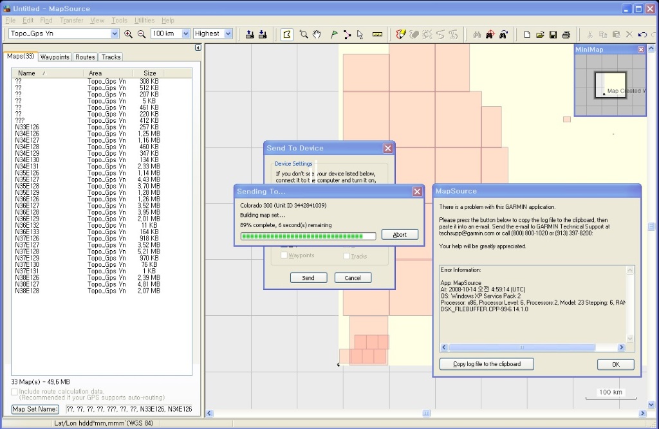Click the New document icon

point(527,35)
